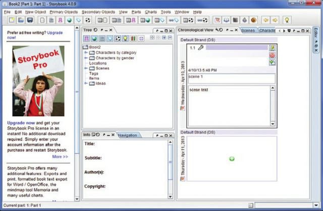Click the Manage Characters list icon
Viewport: 323px width, 211px height.
[x=131, y=20]
